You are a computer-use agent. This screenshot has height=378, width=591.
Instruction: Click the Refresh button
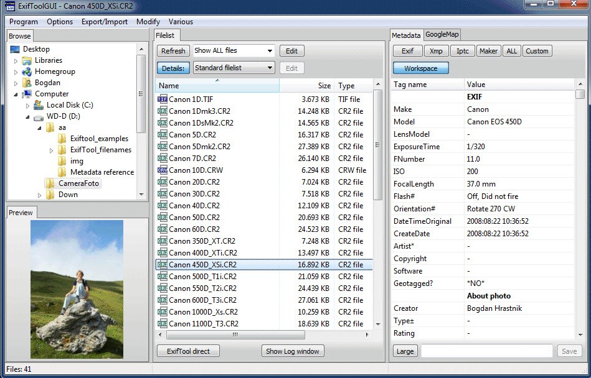click(173, 51)
